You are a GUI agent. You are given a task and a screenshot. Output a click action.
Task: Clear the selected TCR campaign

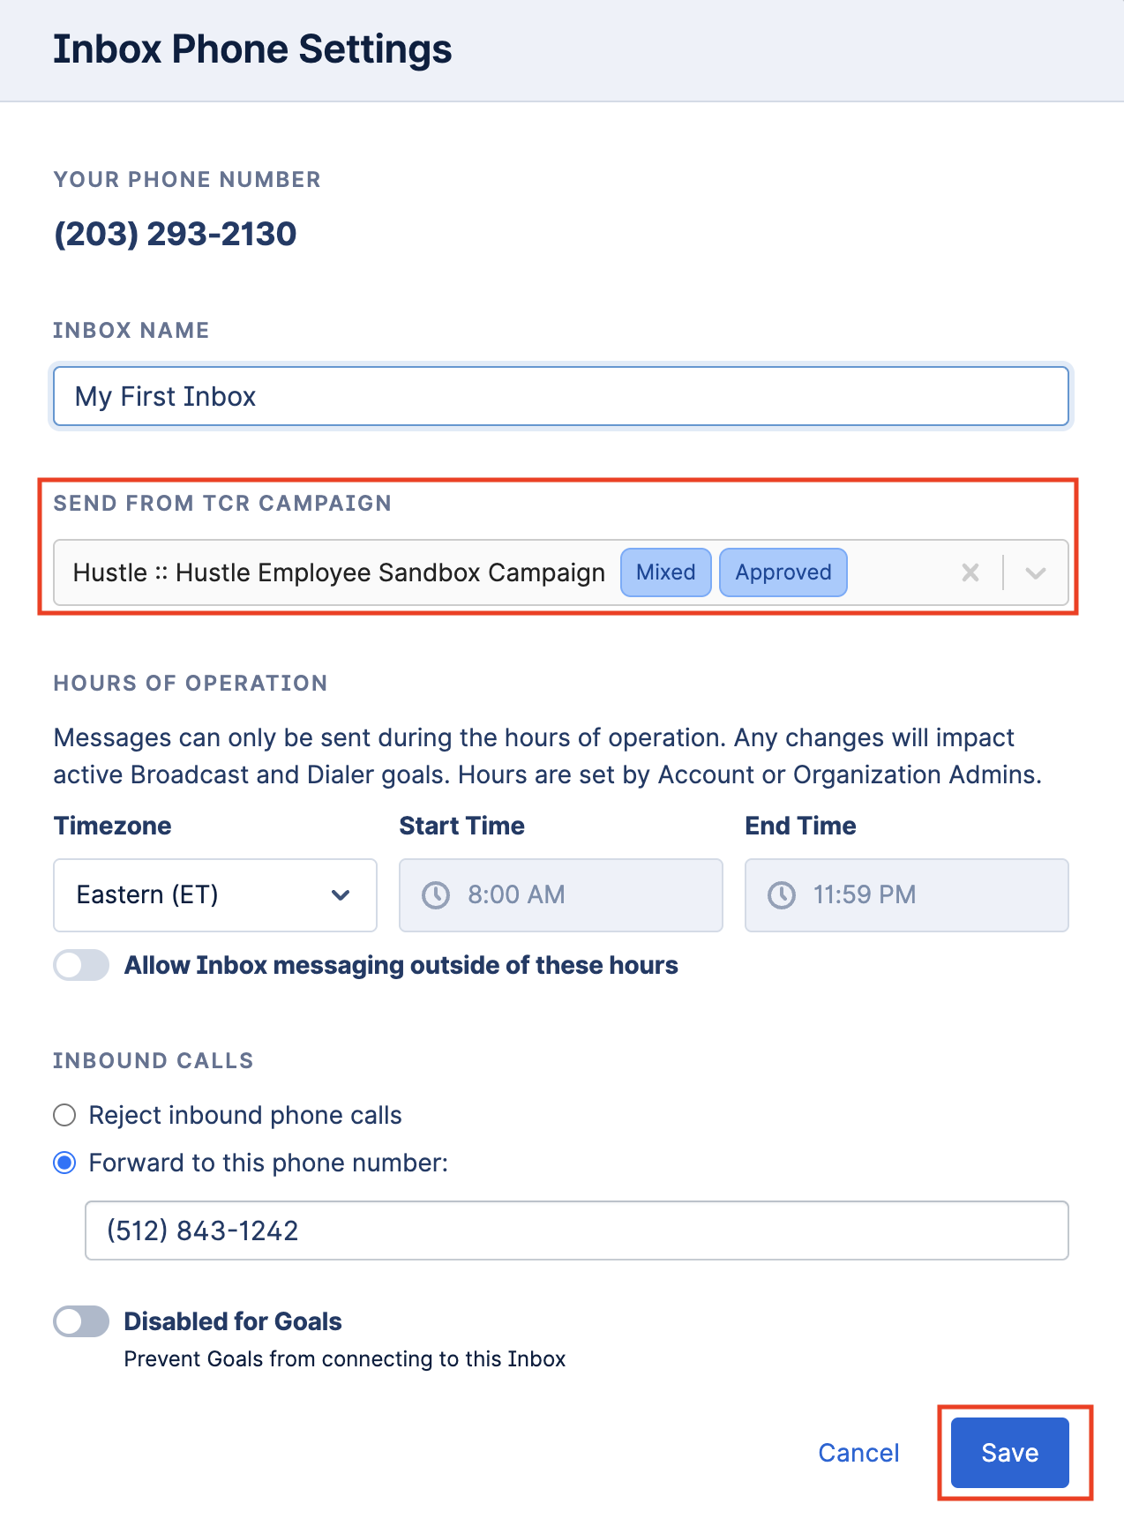[x=970, y=572]
